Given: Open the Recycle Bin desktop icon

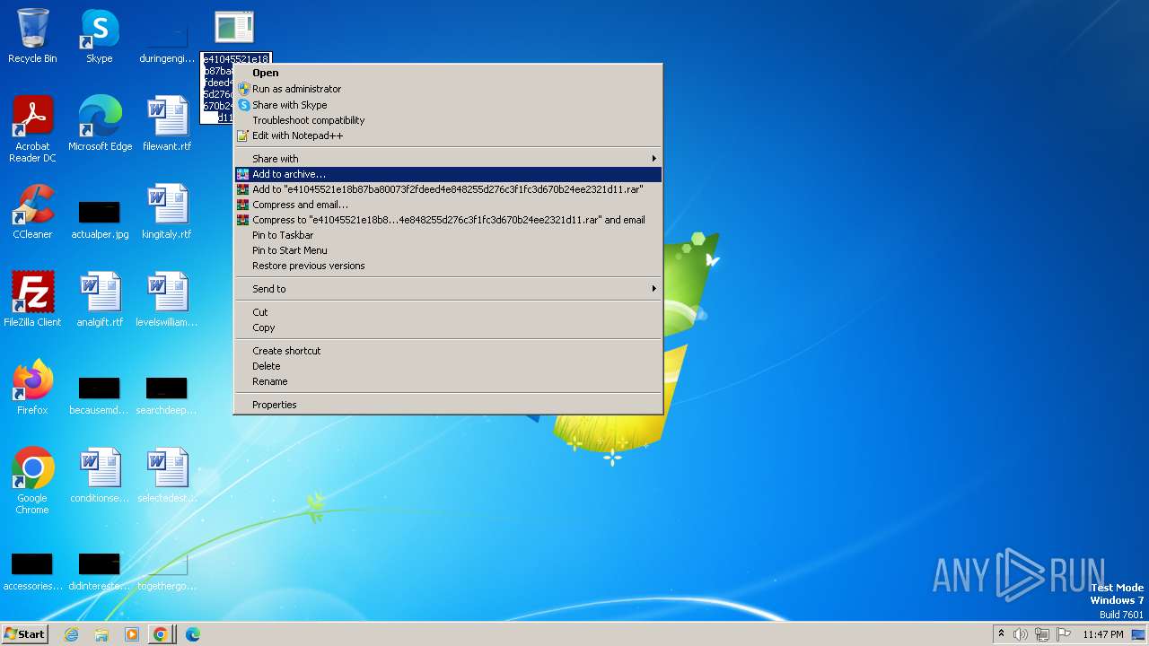Looking at the screenshot, I should coord(32,36).
